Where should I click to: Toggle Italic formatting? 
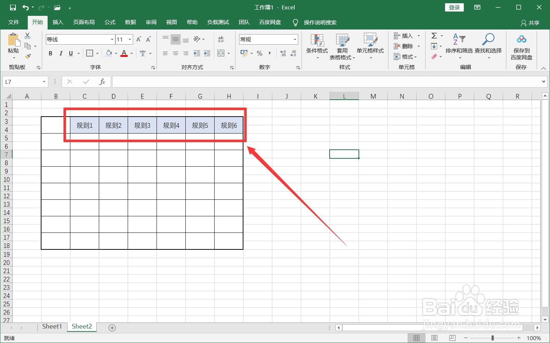click(61, 53)
